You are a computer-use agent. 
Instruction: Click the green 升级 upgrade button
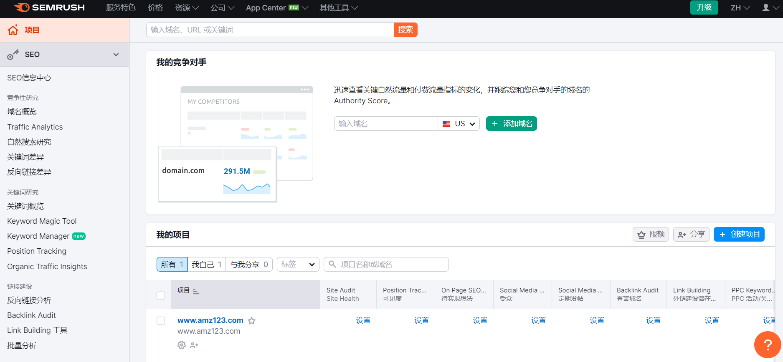(704, 7)
